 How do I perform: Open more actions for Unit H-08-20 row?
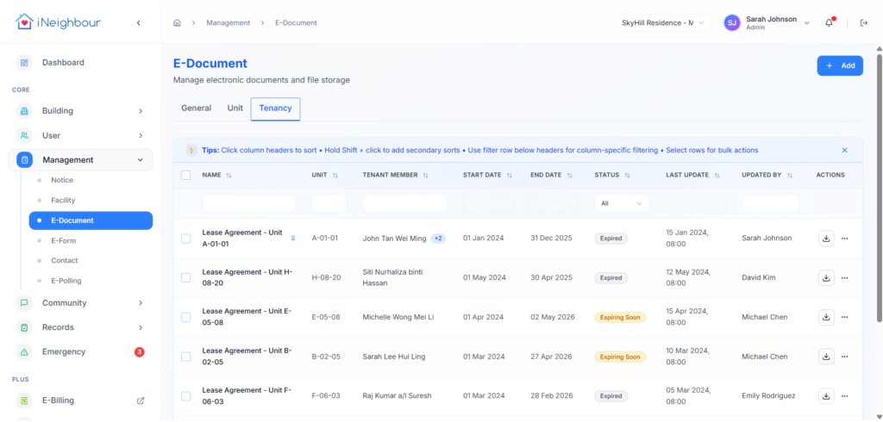[845, 278]
